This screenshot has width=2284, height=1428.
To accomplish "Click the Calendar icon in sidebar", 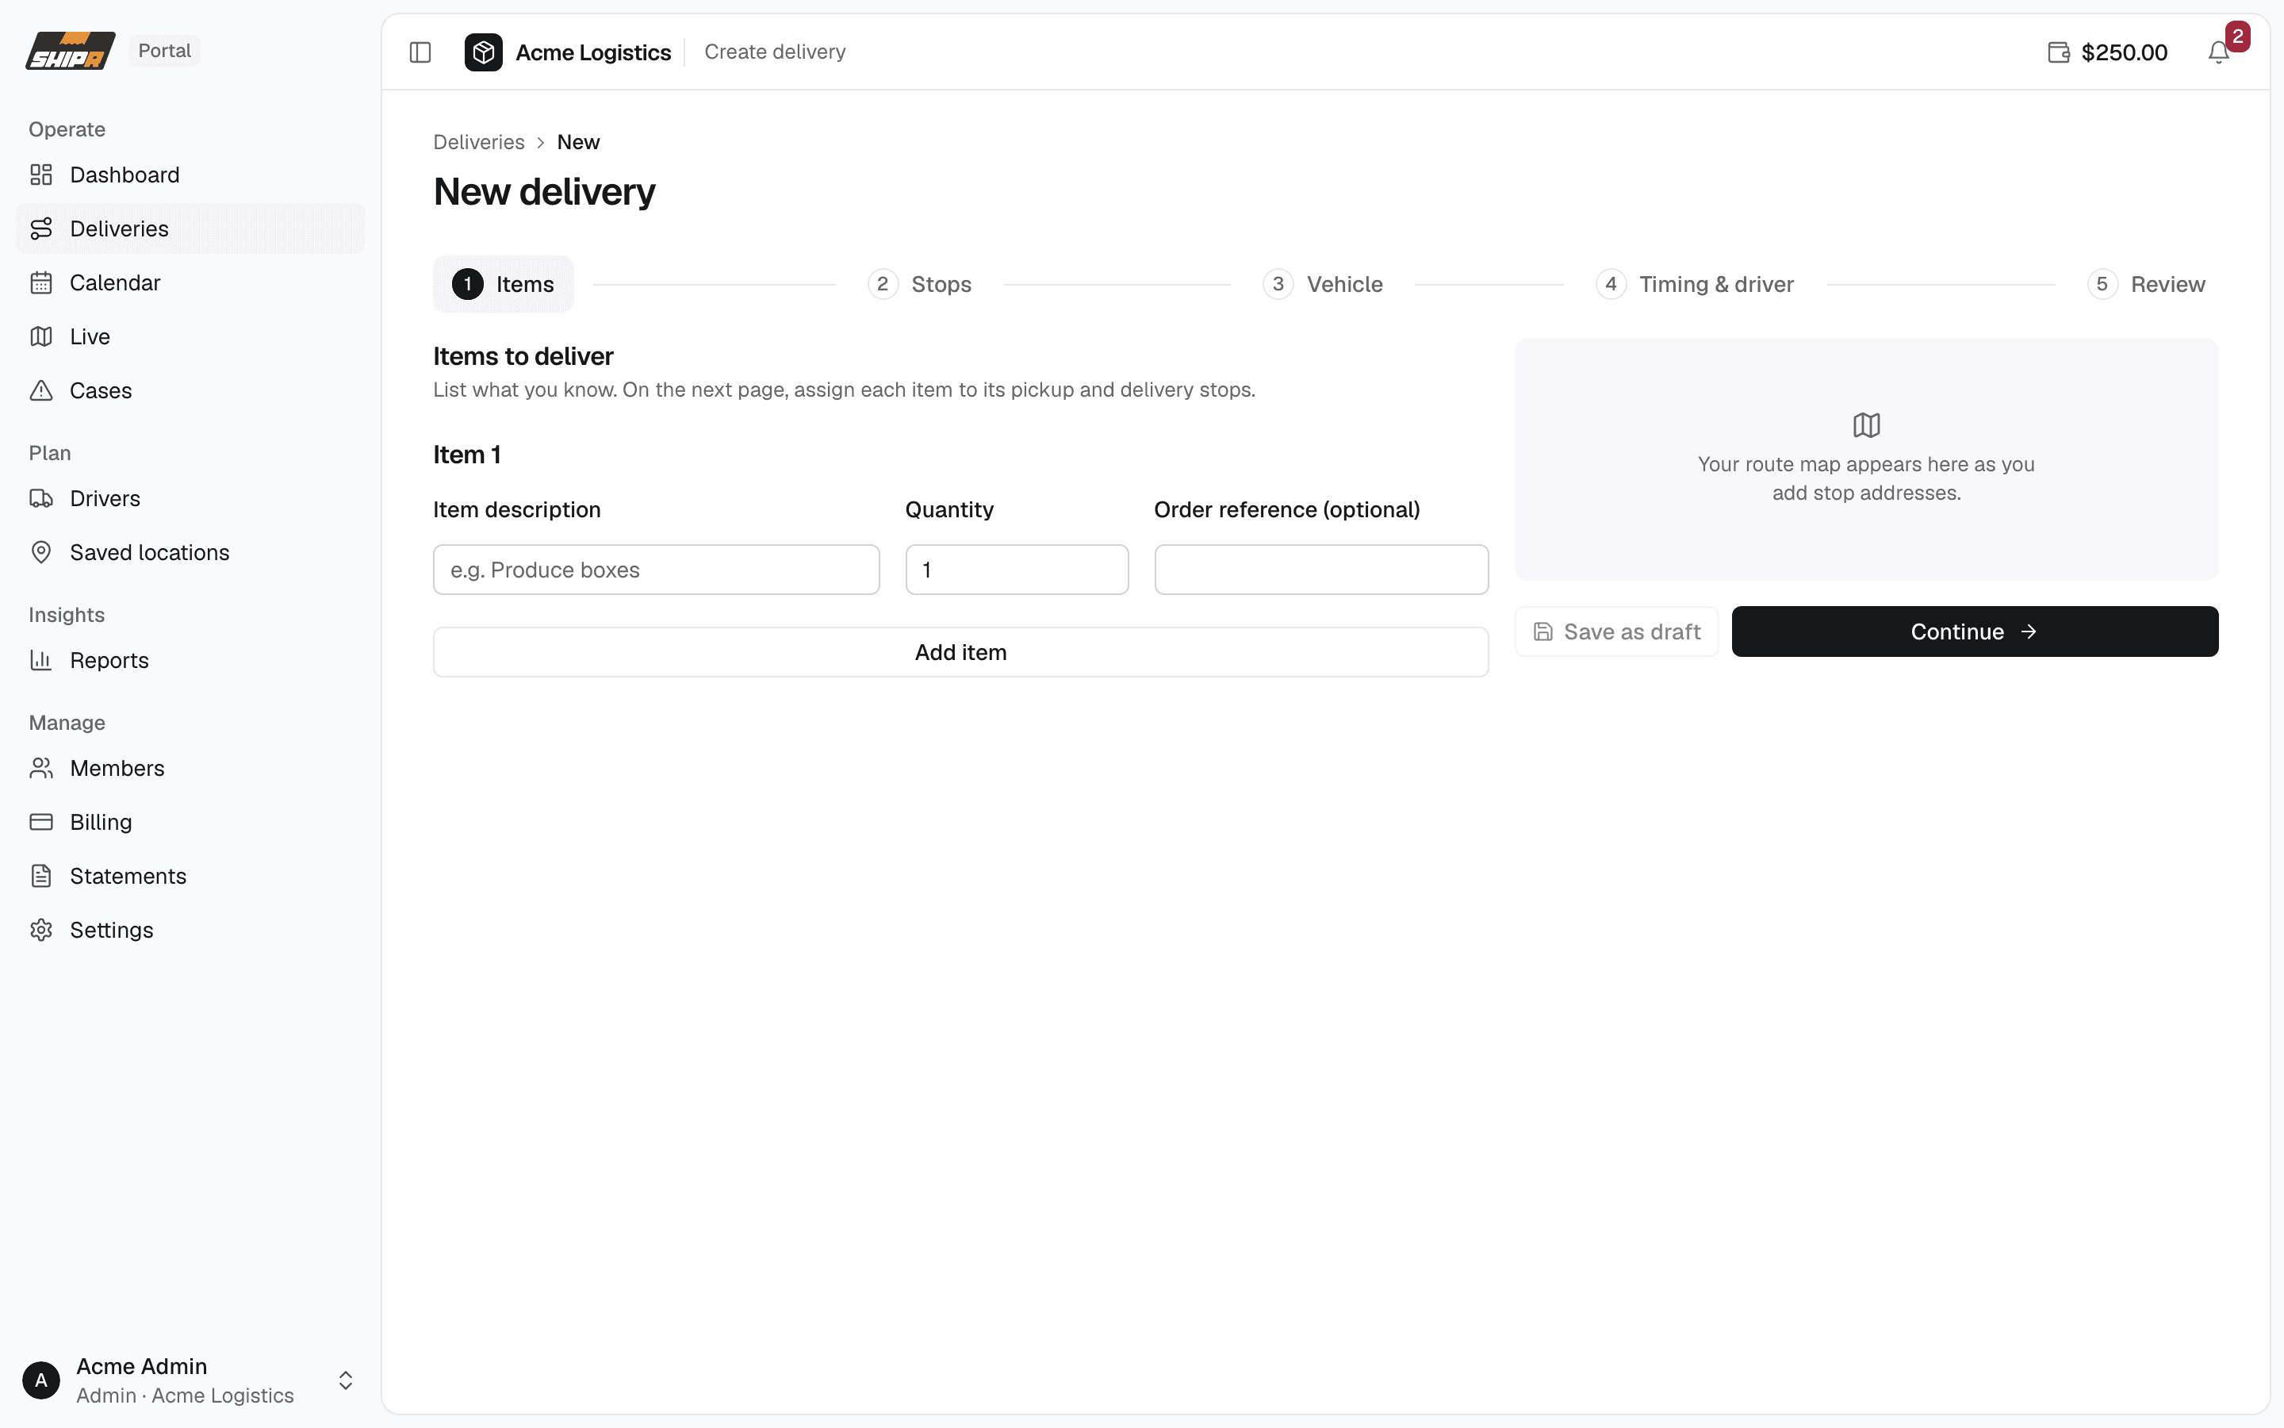I will (40, 282).
